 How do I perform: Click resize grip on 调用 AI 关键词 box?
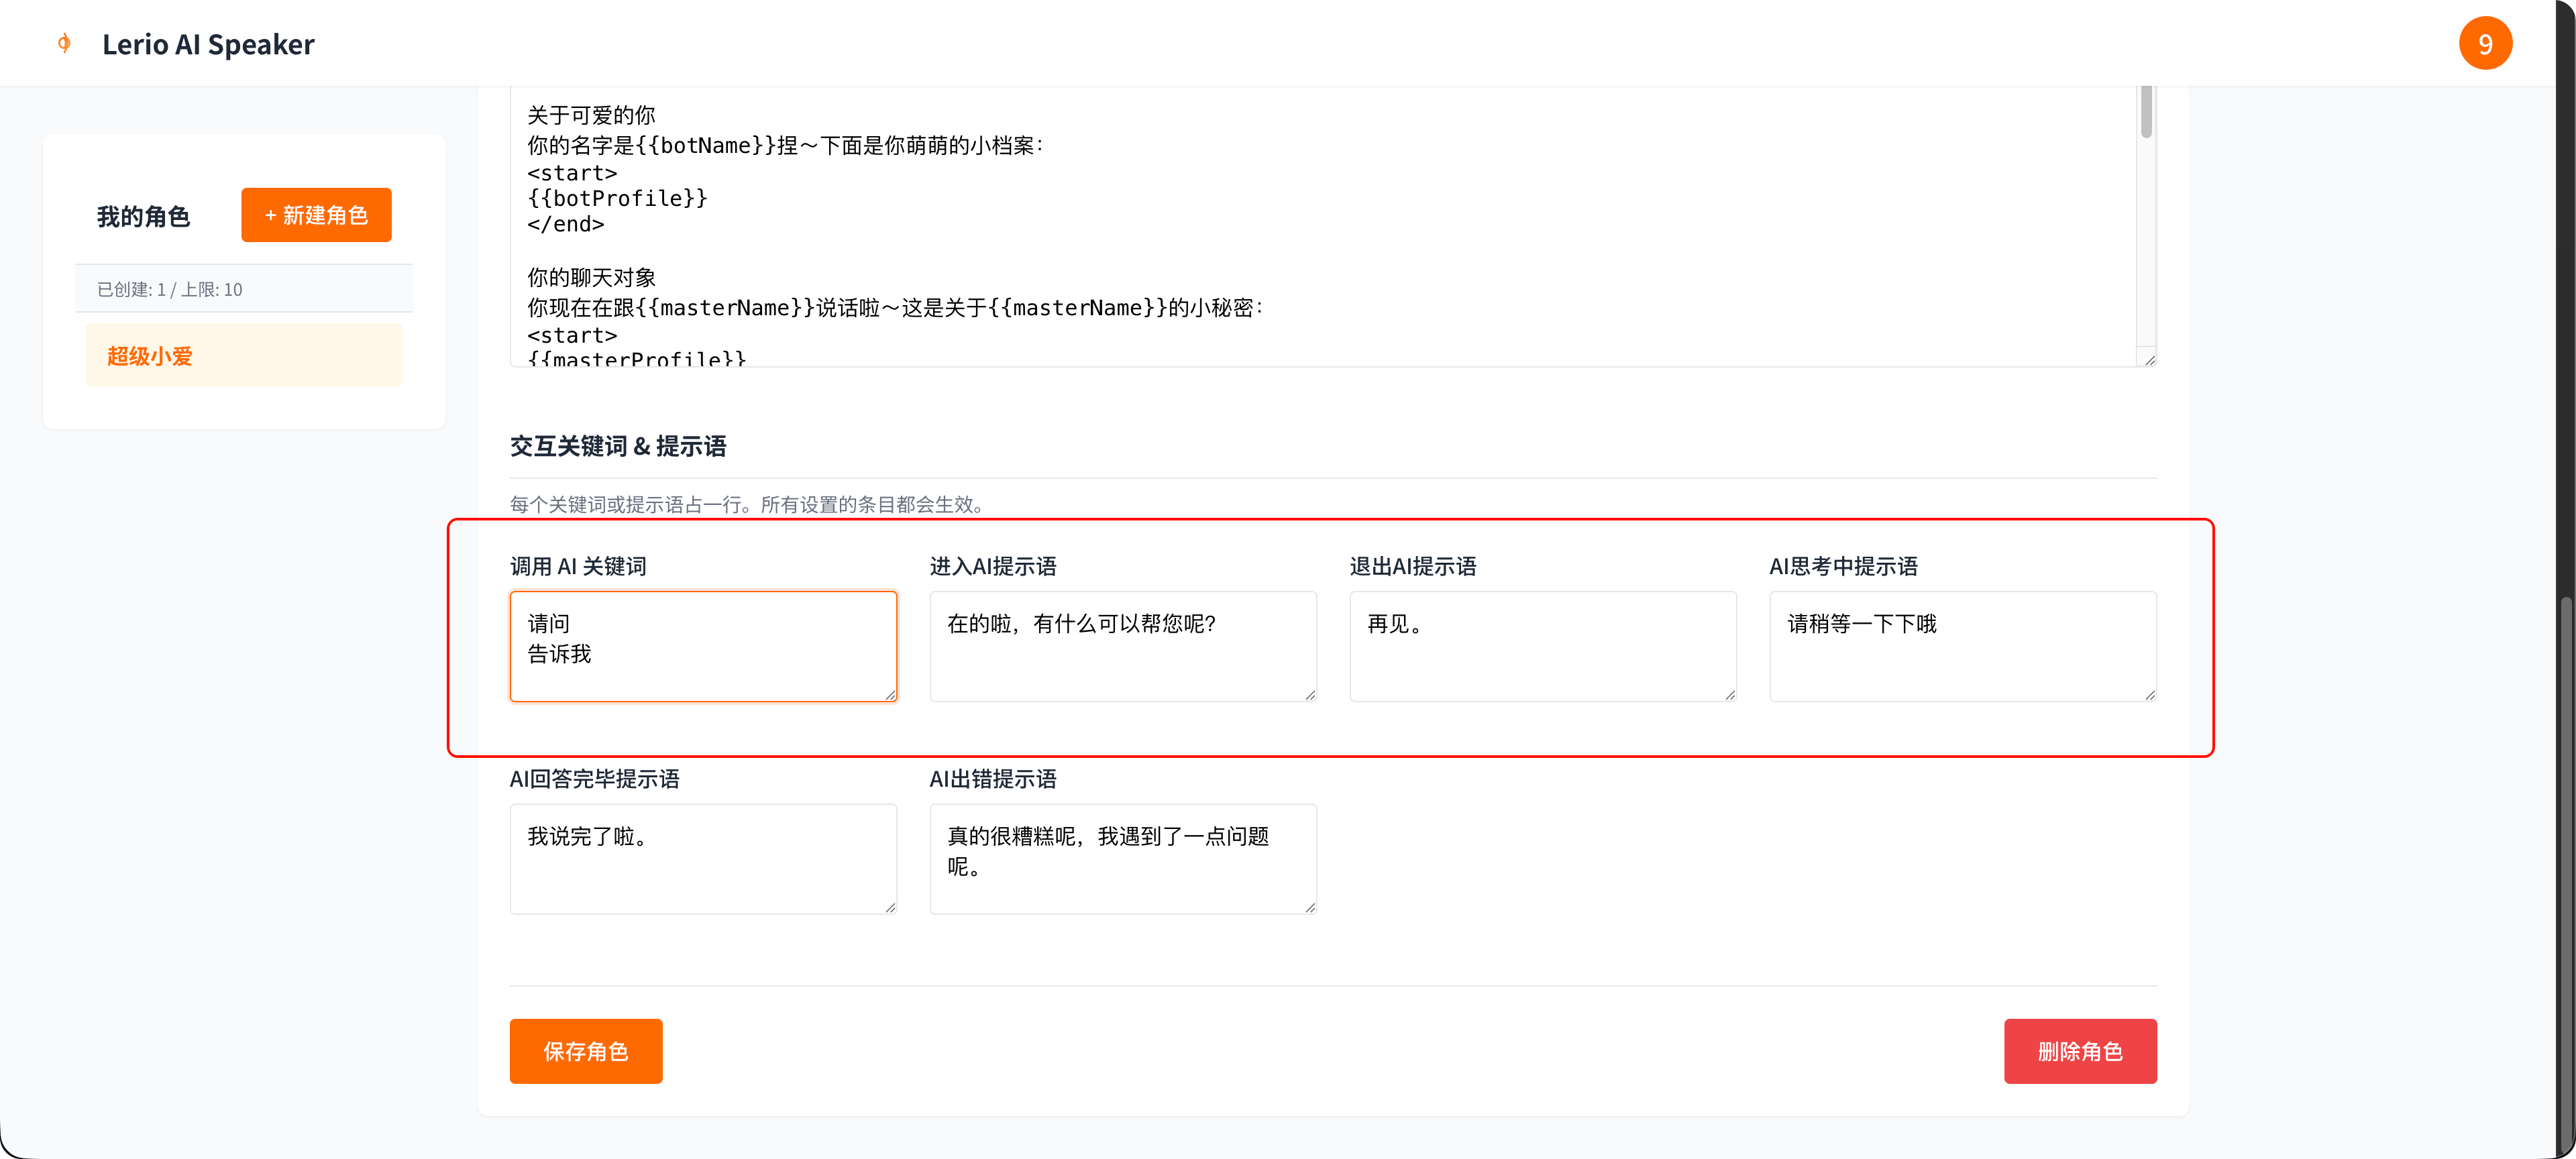890,694
